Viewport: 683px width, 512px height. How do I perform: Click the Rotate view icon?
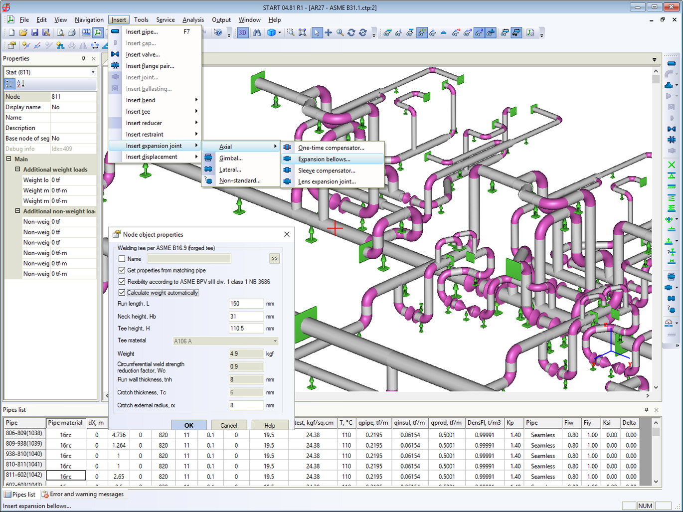coord(351,32)
